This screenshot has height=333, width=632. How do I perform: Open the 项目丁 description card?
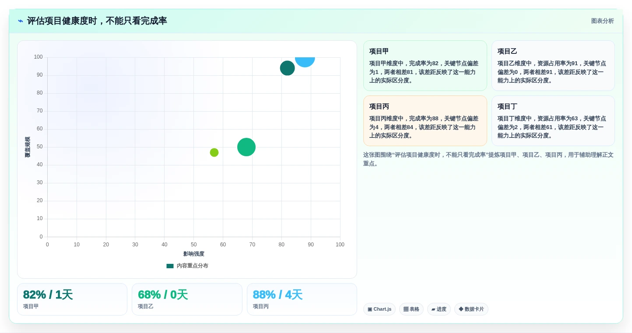(x=553, y=121)
